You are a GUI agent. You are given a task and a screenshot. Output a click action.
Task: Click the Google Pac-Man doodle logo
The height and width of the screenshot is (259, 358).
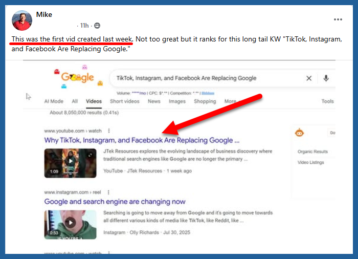[x=77, y=77]
